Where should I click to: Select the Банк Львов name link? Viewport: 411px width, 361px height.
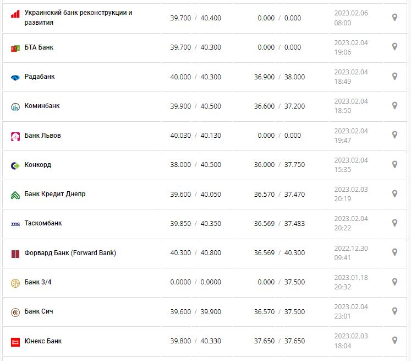43,136
